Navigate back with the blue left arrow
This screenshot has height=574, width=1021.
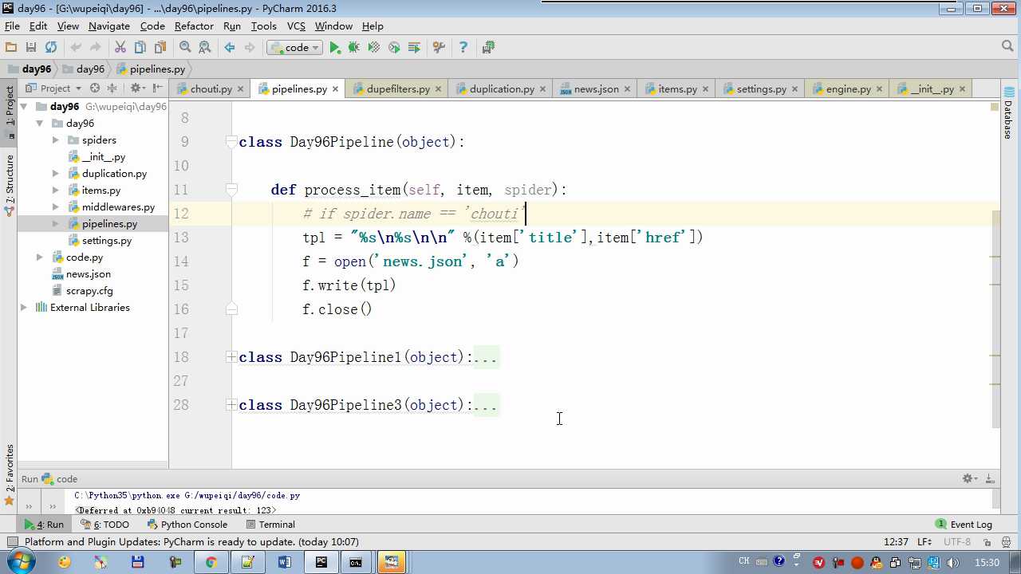230,48
